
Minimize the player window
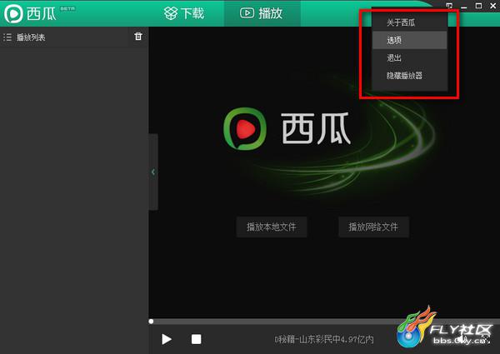coord(464,6)
